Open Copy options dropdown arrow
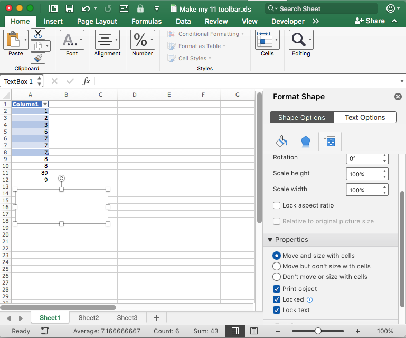The image size is (406, 338). 47,46
